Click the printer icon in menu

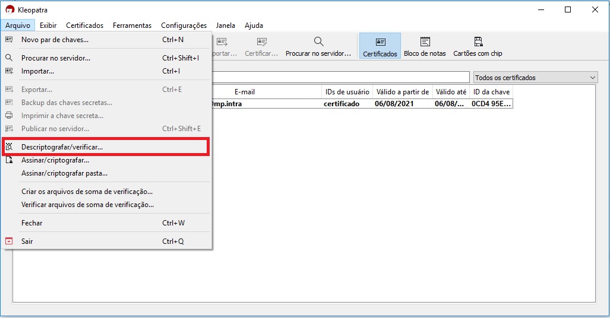pos(9,116)
